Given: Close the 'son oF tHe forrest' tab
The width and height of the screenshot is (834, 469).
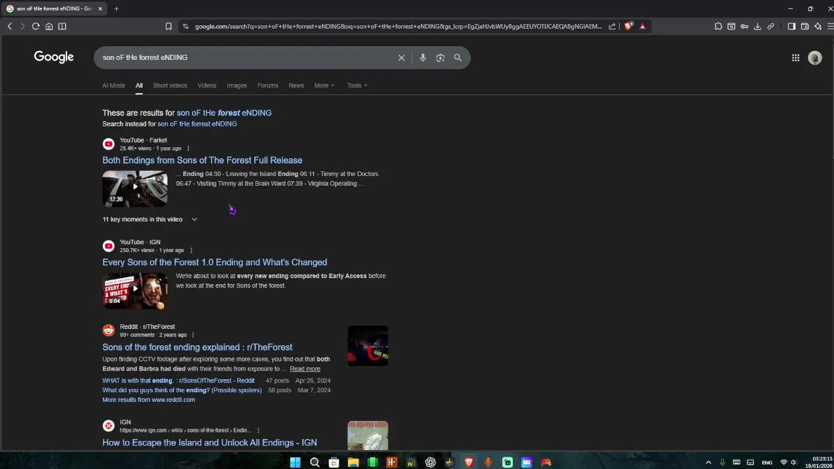Looking at the screenshot, I should click(100, 8).
